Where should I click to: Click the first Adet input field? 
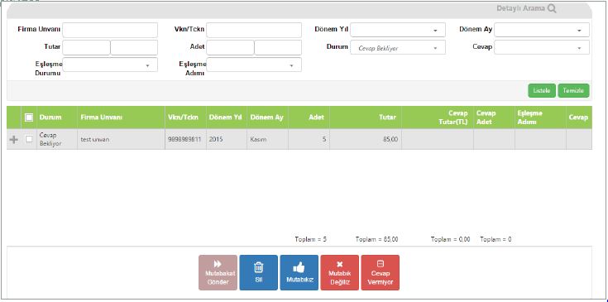[230, 47]
